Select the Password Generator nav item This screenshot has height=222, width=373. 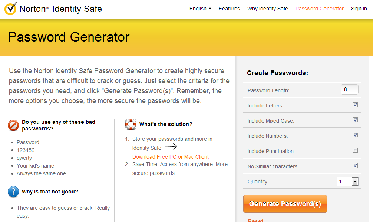coord(319,9)
